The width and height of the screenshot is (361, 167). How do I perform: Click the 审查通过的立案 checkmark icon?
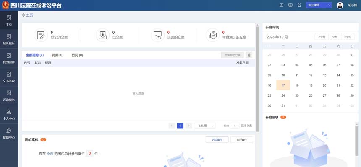(x=212, y=35)
